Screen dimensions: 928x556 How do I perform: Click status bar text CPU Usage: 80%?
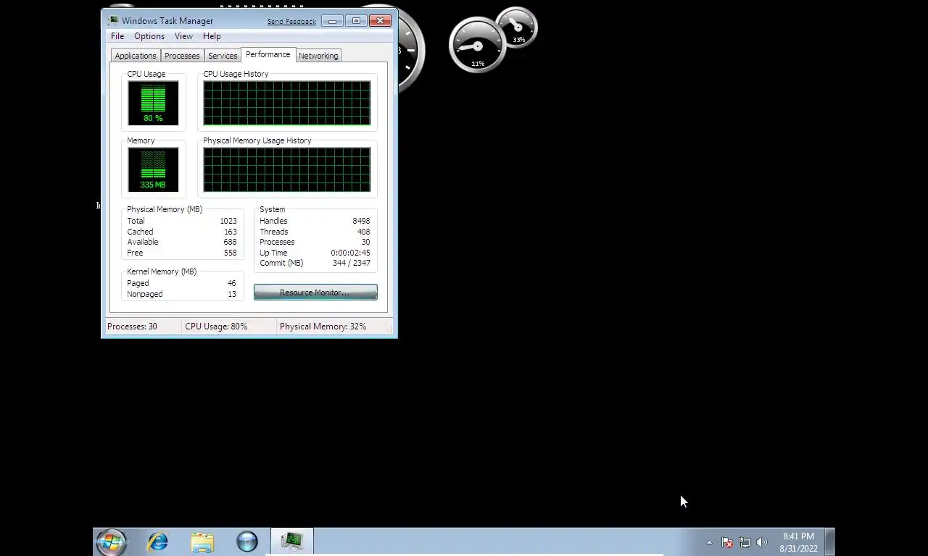tap(216, 327)
